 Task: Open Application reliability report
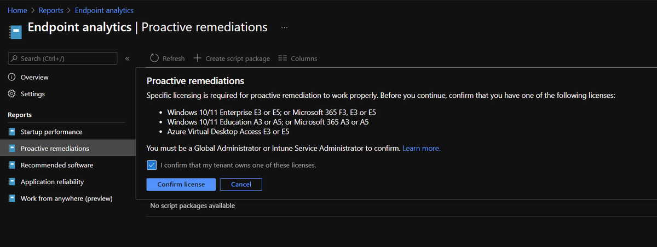click(52, 181)
